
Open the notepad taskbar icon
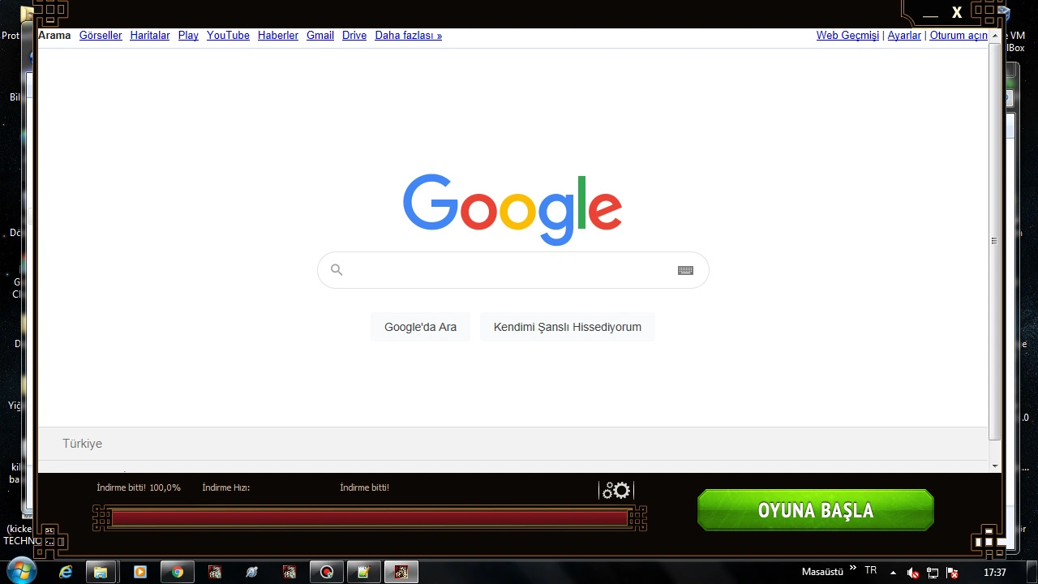(364, 572)
